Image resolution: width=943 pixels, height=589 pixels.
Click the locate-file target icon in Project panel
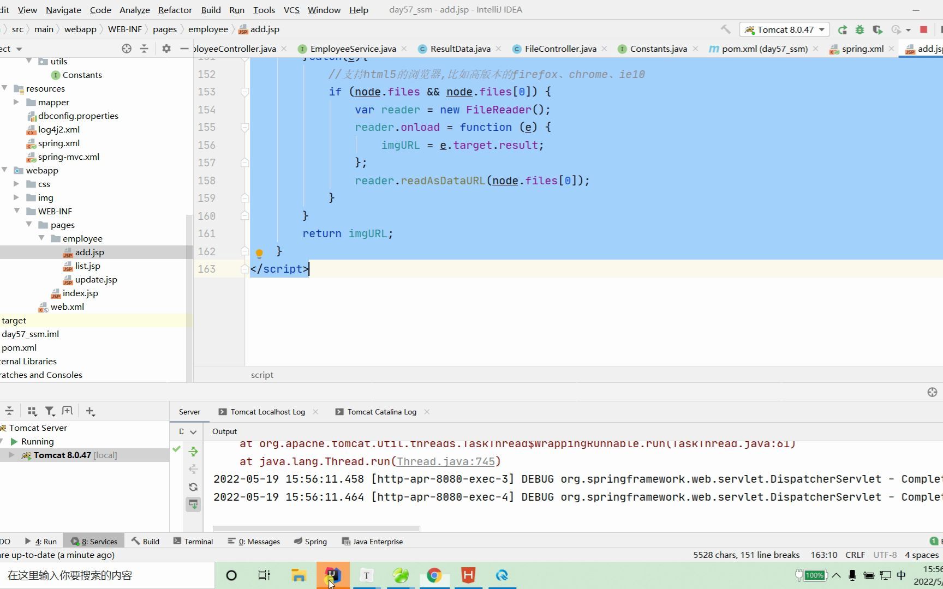coord(127,49)
